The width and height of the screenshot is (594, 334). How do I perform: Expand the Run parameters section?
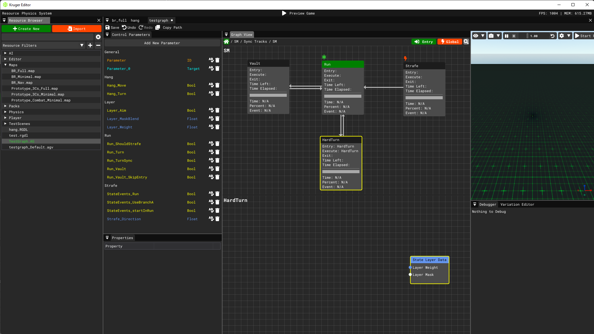click(x=107, y=135)
